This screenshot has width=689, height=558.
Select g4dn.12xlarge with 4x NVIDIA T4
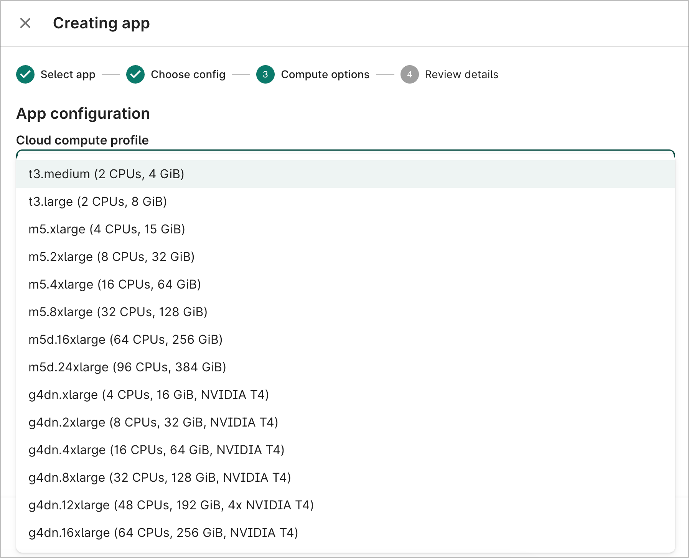coord(171,505)
